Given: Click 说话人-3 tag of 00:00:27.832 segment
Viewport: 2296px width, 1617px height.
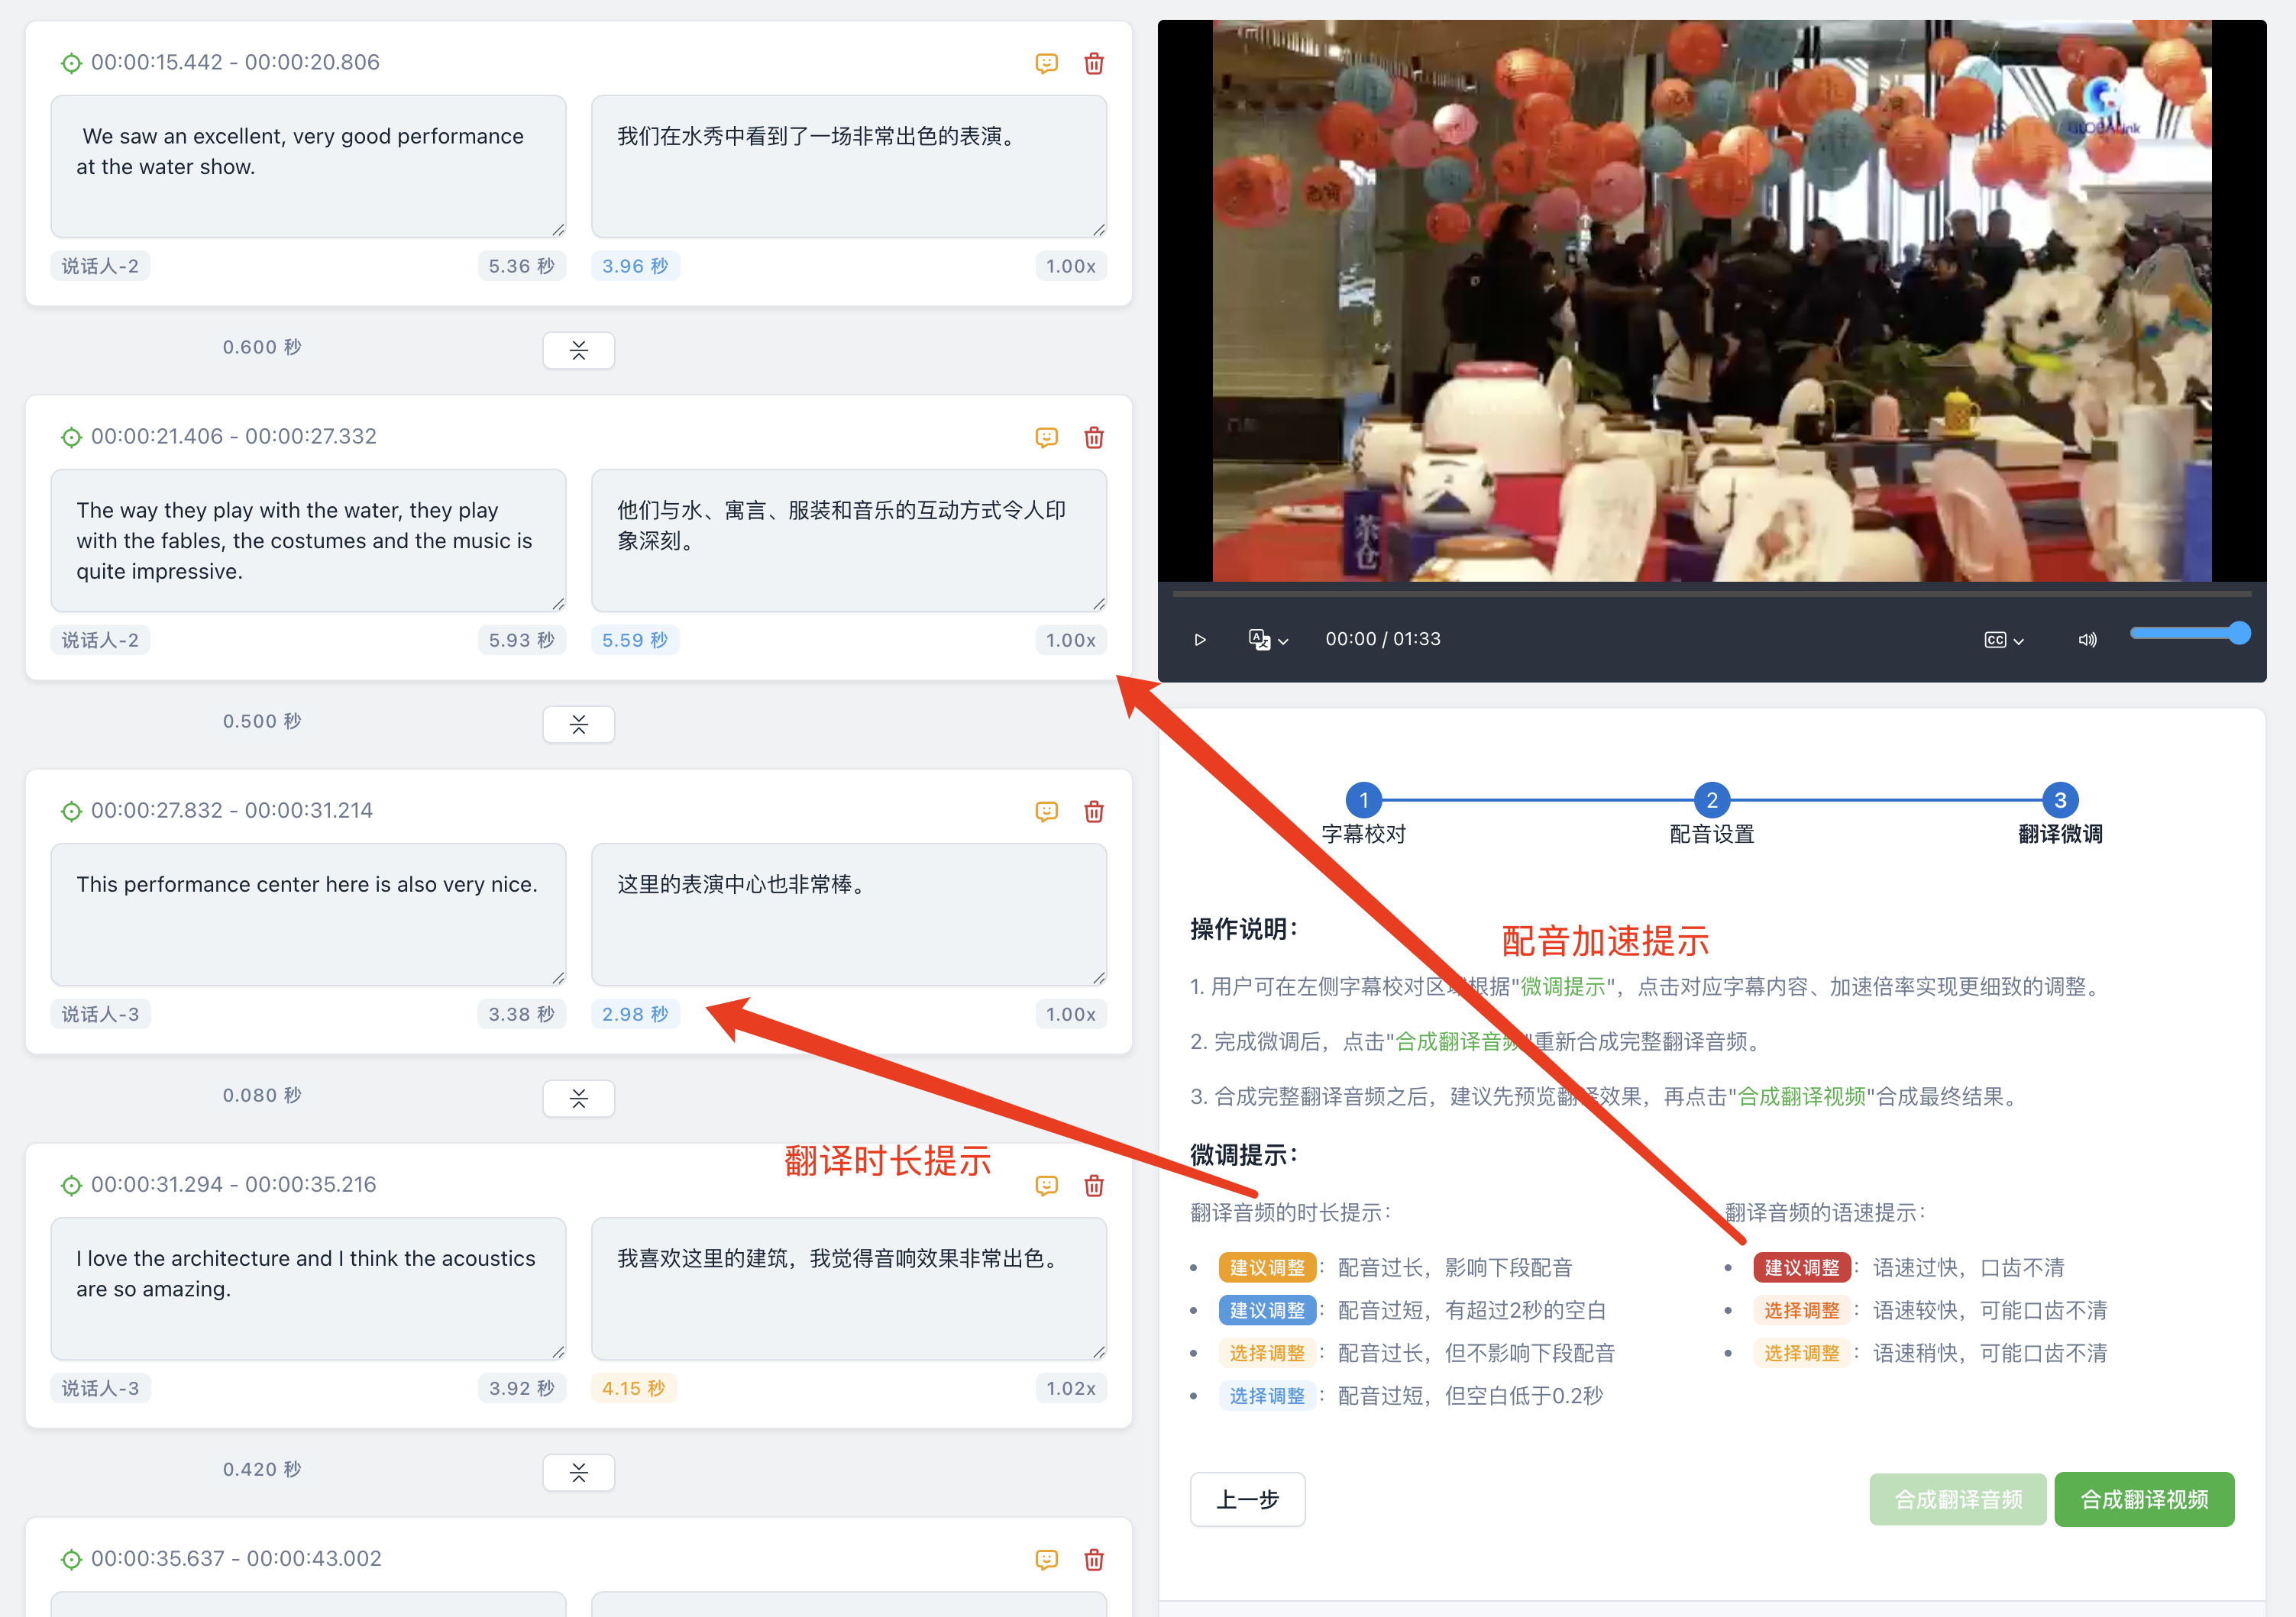Looking at the screenshot, I should tap(100, 1013).
